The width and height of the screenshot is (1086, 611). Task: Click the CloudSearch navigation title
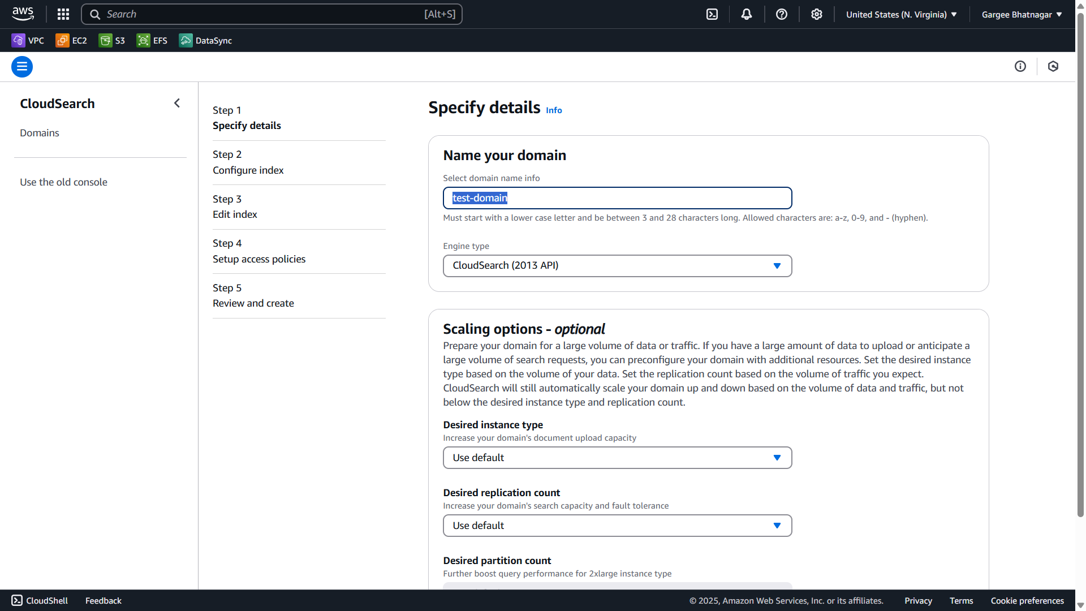[57, 104]
